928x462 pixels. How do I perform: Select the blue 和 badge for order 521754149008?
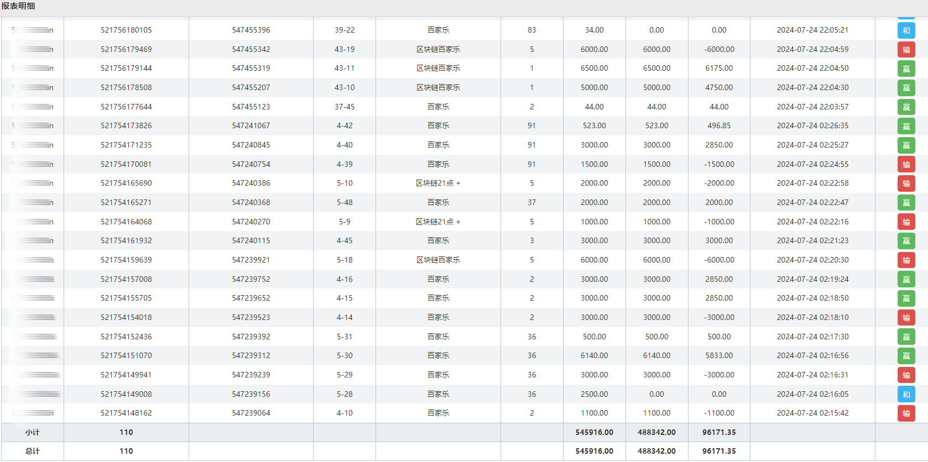click(906, 395)
